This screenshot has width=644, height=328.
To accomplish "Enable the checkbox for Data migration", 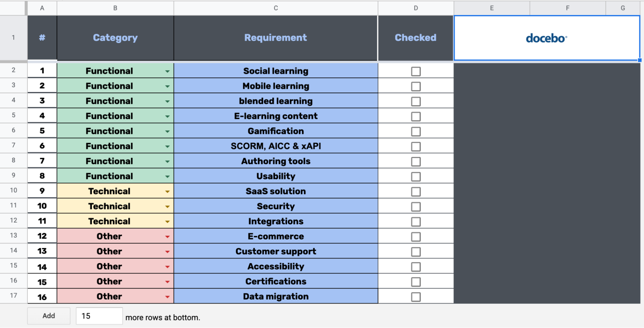I will coord(416,296).
